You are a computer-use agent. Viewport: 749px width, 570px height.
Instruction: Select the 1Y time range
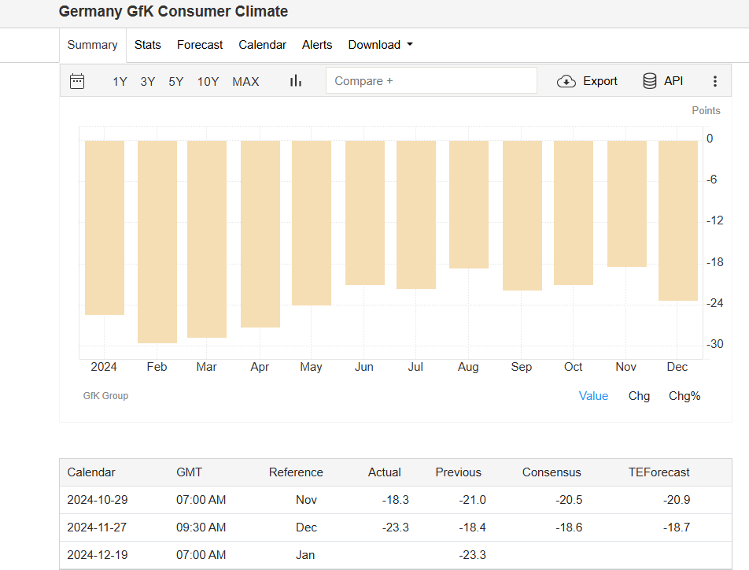point(120,81)
